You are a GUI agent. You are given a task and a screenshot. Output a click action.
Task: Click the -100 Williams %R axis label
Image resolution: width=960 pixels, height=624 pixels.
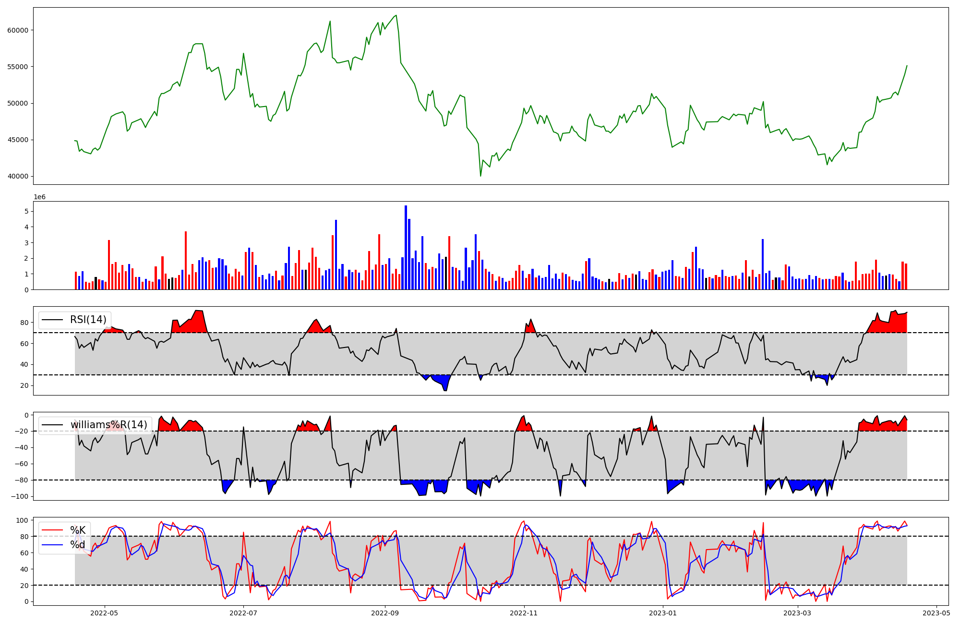click(x=19, y=497)
